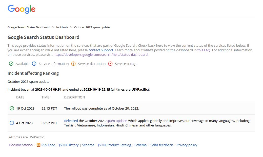Visit the developers.google.com status-dashboard URL
Image resolution: width=263 pixels, height=157 pixels.
coord(100,55)
